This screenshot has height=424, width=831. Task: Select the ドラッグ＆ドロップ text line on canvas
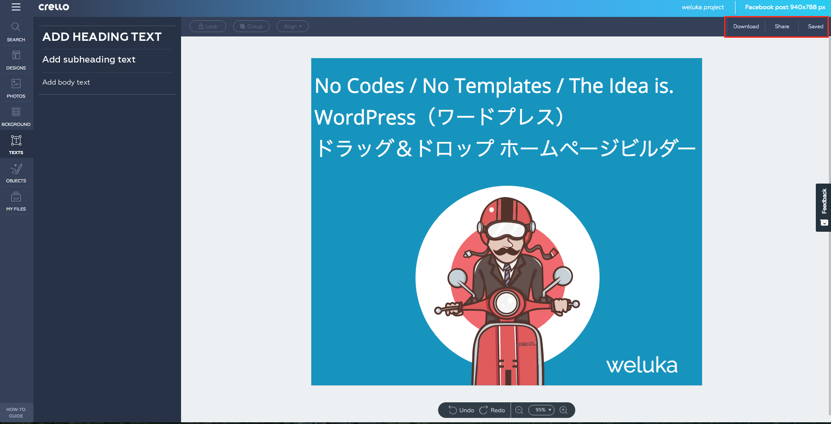pyautogui.click(x=505, y=148)
